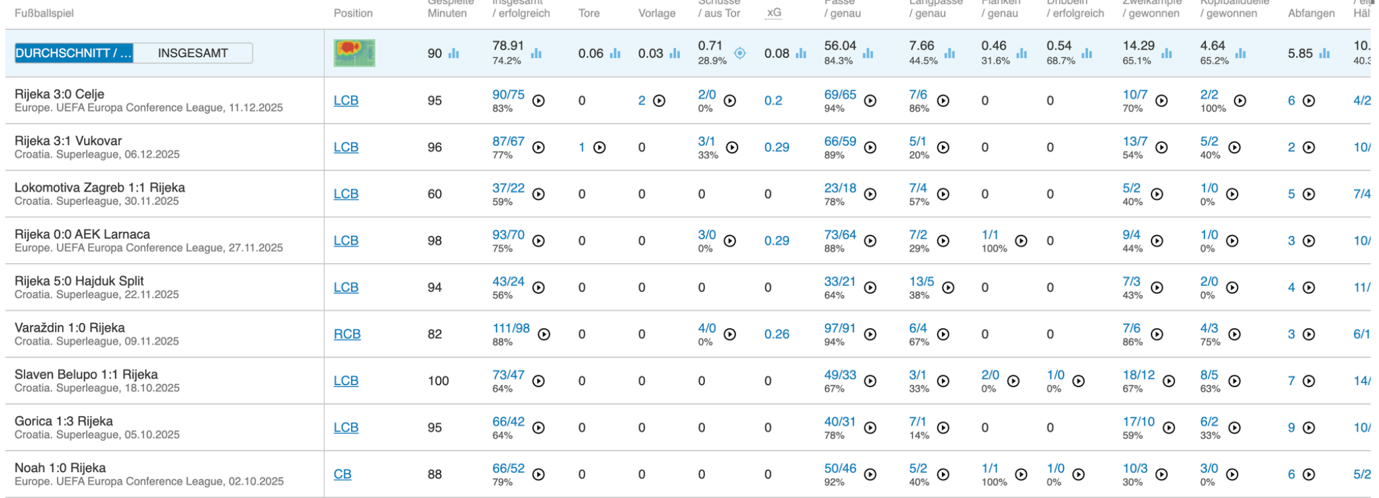Play interceptions clip for Gorica 1:3 Rijeka
1379x498 pixels.
pyautogui.click(x=1309, y=428)
